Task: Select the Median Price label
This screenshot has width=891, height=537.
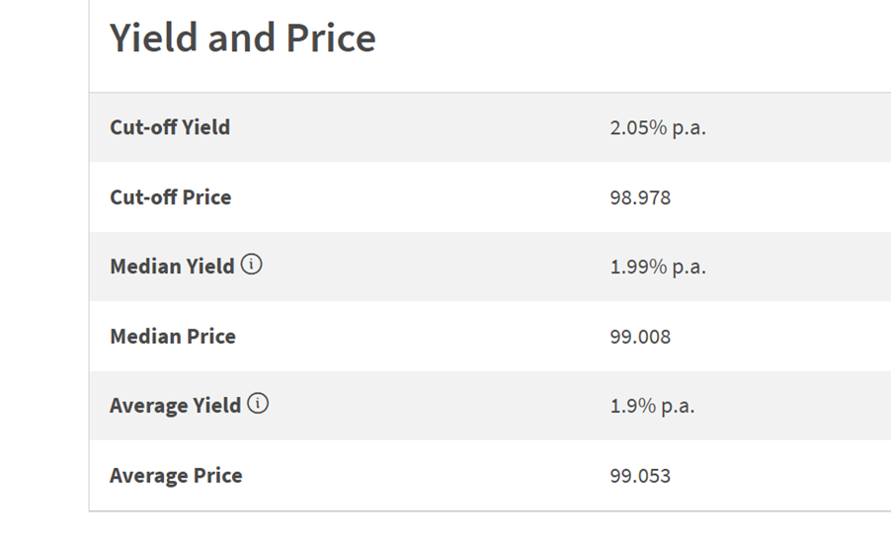Action: (173, 336)
